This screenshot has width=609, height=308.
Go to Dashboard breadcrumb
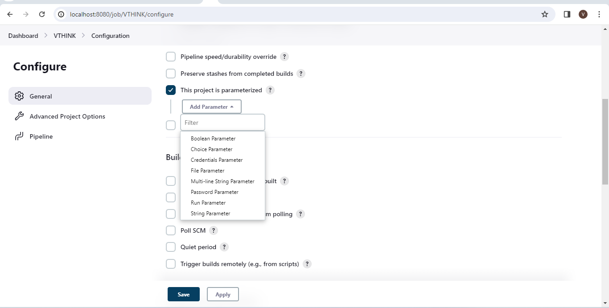pos(23,36)
